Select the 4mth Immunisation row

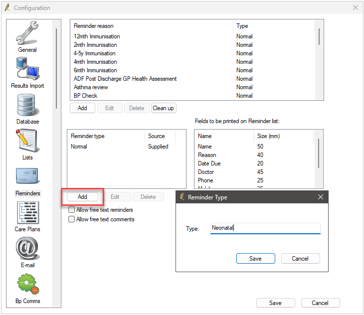tap(192, 62)
